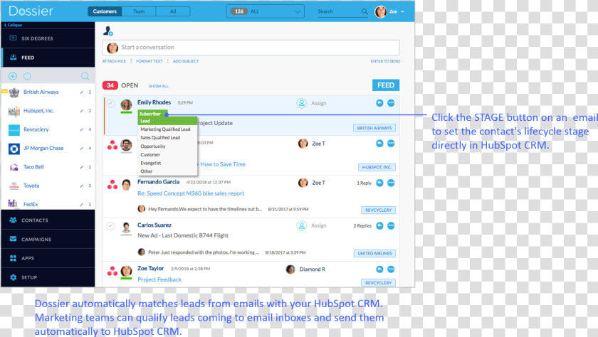Click ATTACH FILE link
Screen dimensions: 598x337
point(114,61)
